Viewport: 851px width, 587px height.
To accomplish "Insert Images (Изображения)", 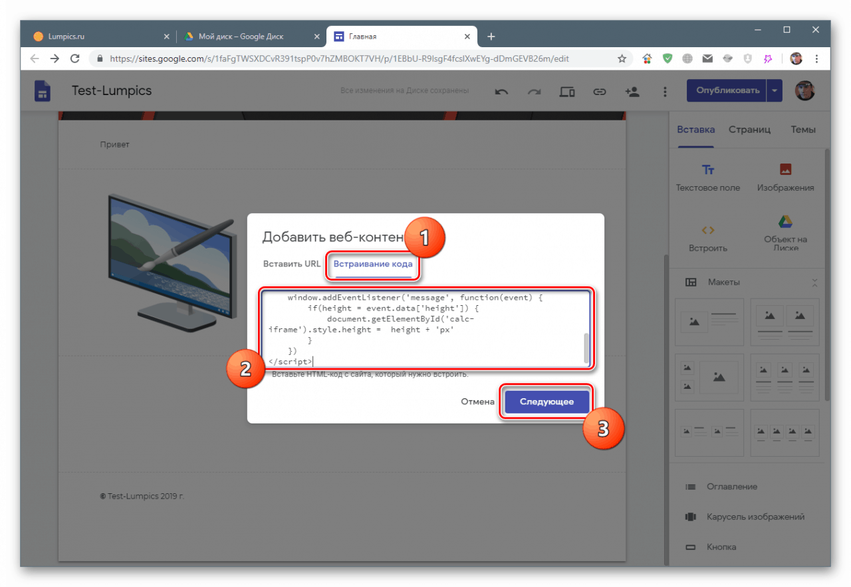I will 785,177.
